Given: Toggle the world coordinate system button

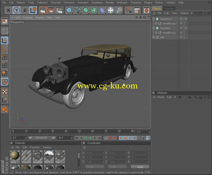Looking at the screenshot, I should (33, 10).
